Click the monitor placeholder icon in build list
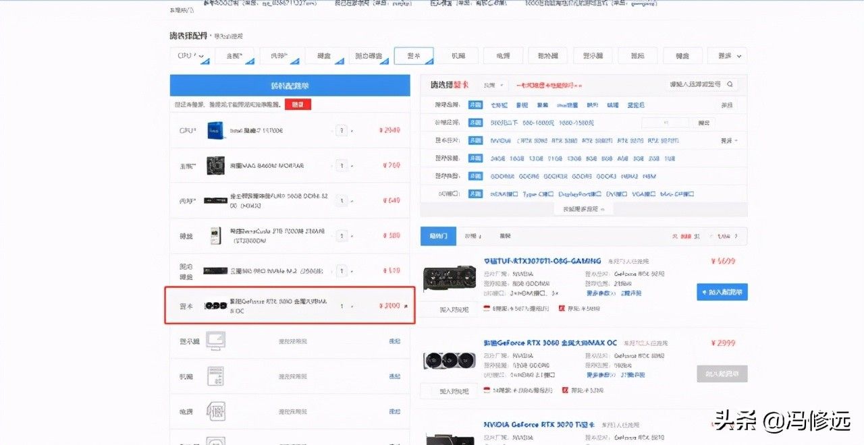Image resolution: width=864 pixels, height=445 pixels. click(x=215, y=341)
